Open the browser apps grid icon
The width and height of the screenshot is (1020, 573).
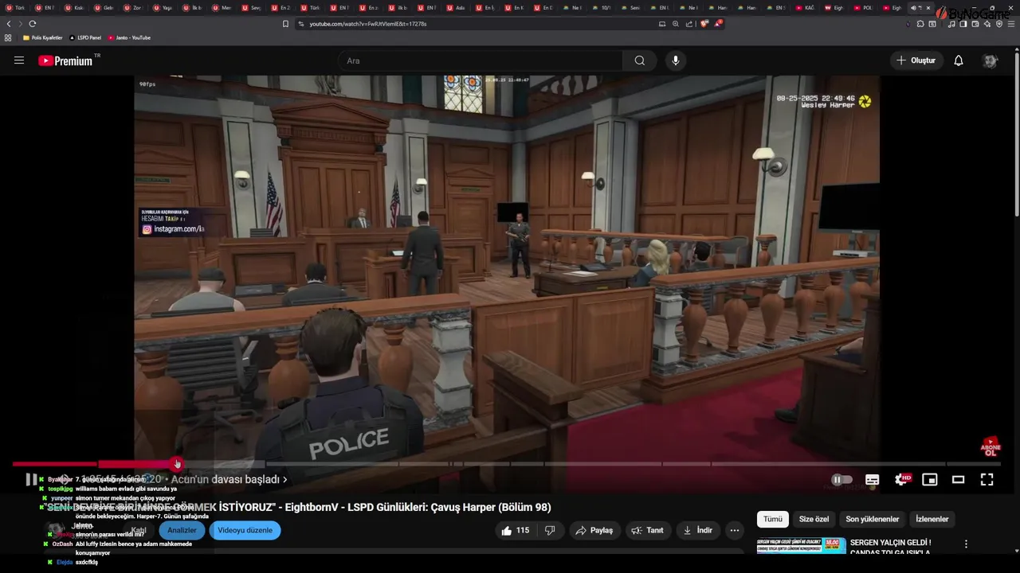pos(8,37)
